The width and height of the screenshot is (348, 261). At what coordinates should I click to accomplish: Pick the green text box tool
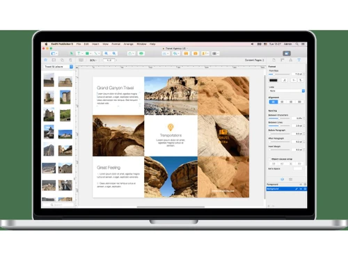(79, 54)
